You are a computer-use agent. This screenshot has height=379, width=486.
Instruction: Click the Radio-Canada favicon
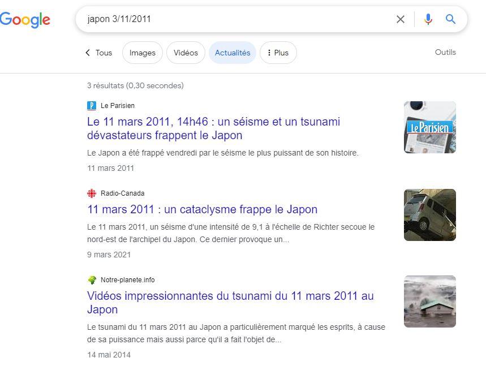click(x=92, y=193)
